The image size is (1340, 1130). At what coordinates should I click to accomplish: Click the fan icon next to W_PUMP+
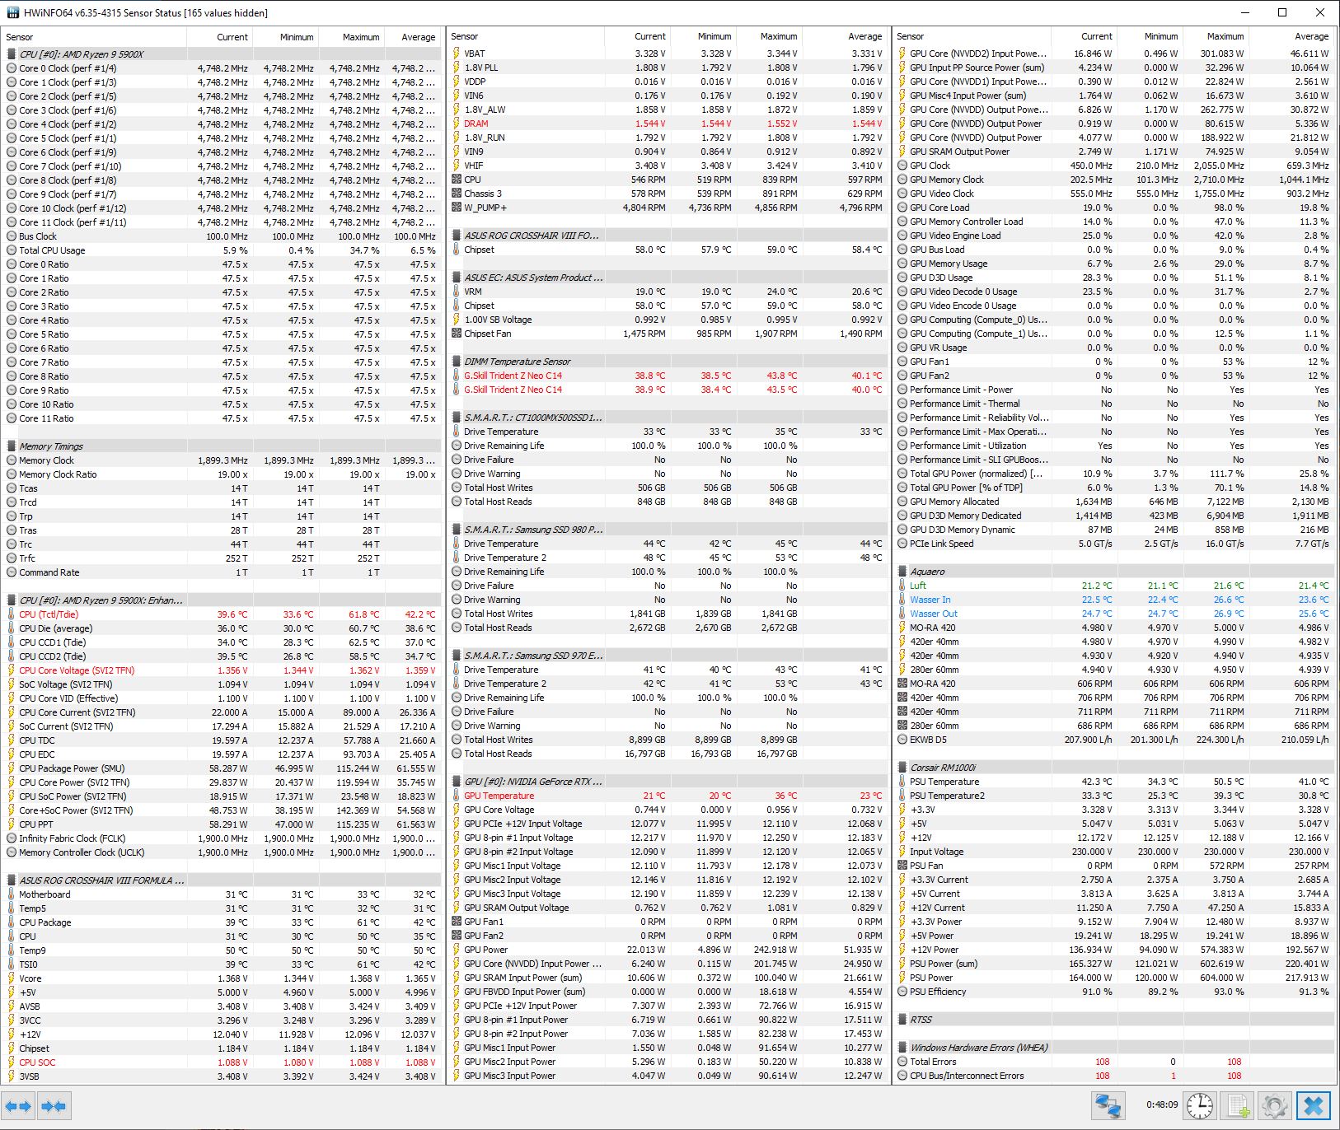(457, 208)
